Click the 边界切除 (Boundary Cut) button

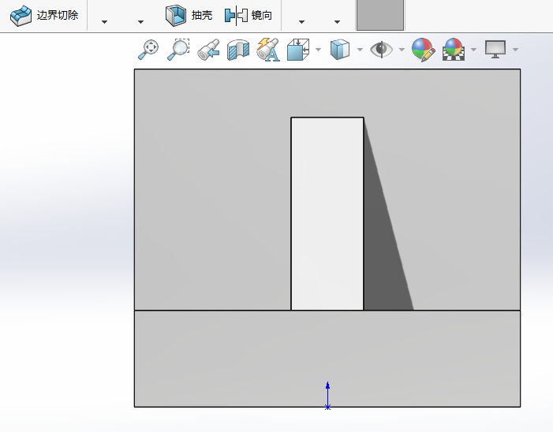point(44,15)
